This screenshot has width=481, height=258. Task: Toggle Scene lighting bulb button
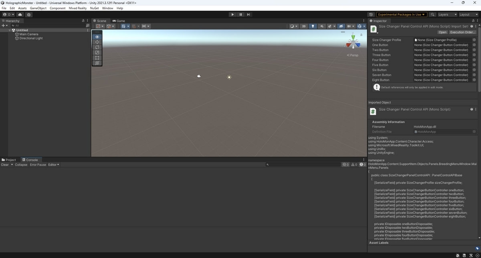point(313,26)
